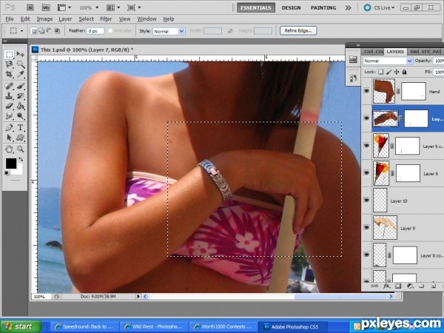Select the Hand tool in toolbox
The image size is (444, 333).
coord(10,149)
